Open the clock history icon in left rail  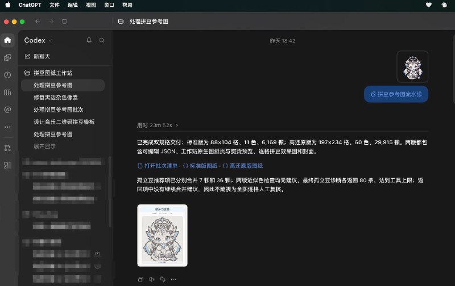[x=7, y=75]
